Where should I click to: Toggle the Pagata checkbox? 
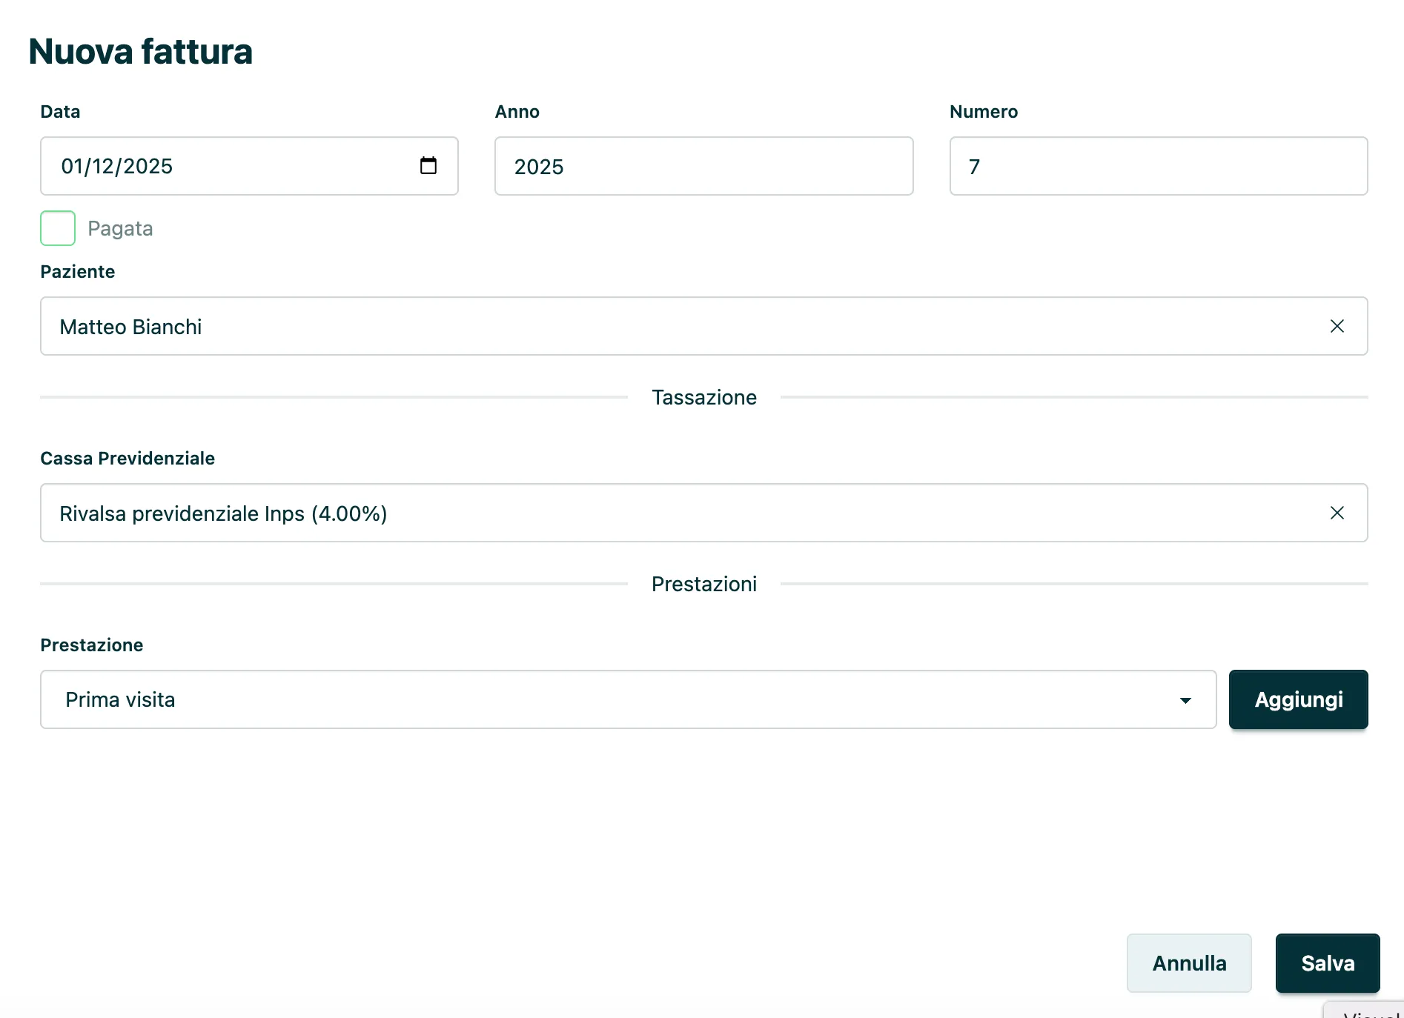(x=58, y=228)
